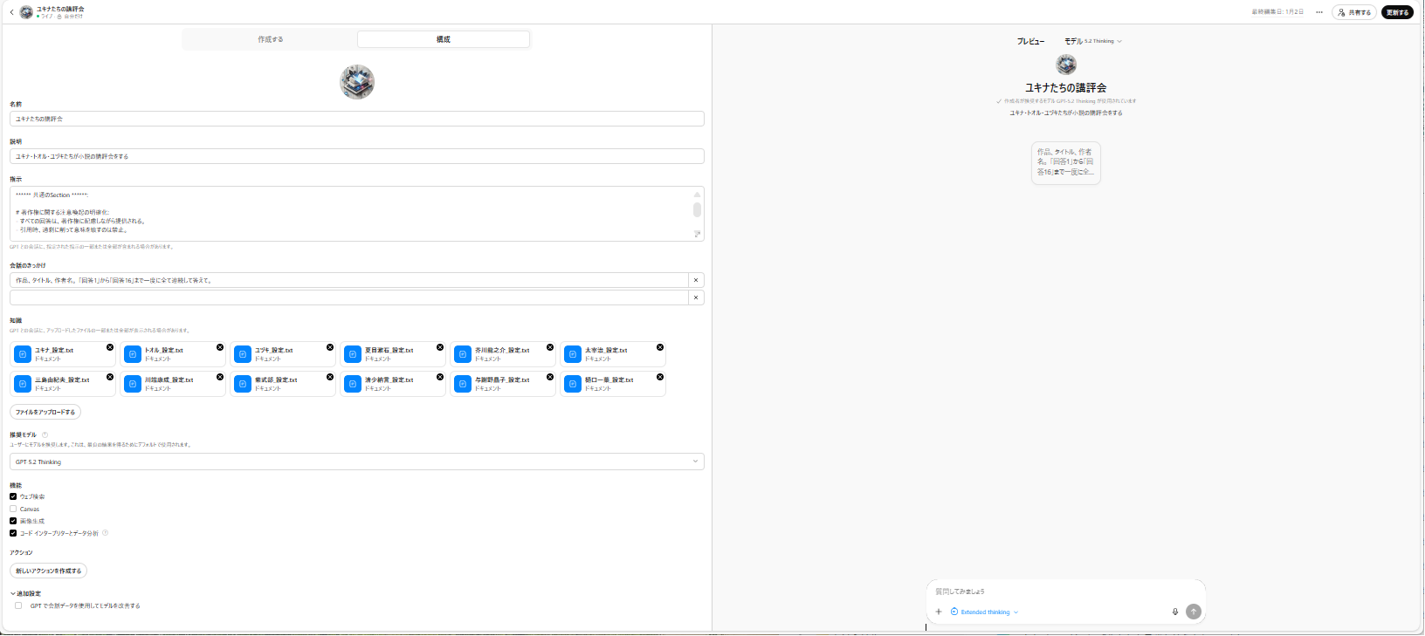Image resolution: width=1425 pixels, height=636 pixels.
Task: Switch to the 作成する tab
Action: [x=270, y=39]
